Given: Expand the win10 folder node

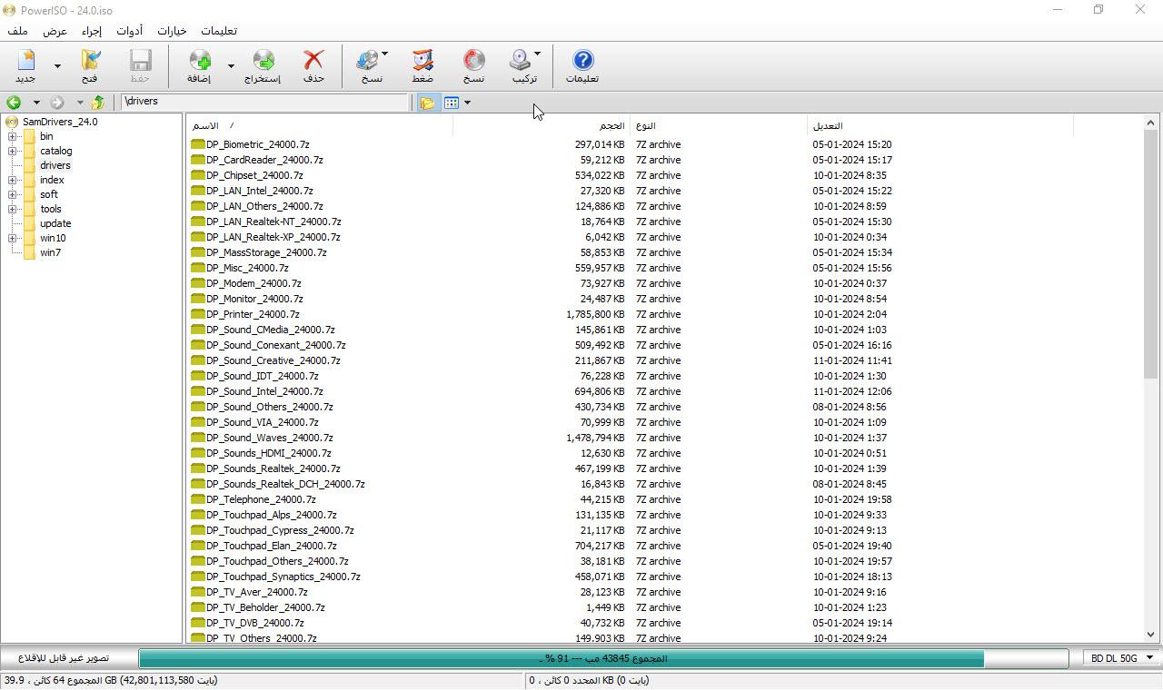Looking at the screenshot, I should click(13, 238).
